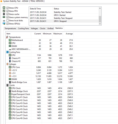
Task: Click the Chassis #2 fan icon
Action: click(x=10, y=61)
